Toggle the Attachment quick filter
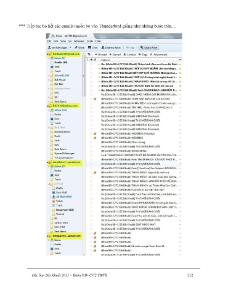228x295 pixels. (x=158, y=55)
